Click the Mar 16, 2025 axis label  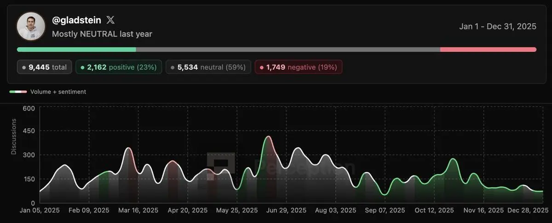coord(138,211)
